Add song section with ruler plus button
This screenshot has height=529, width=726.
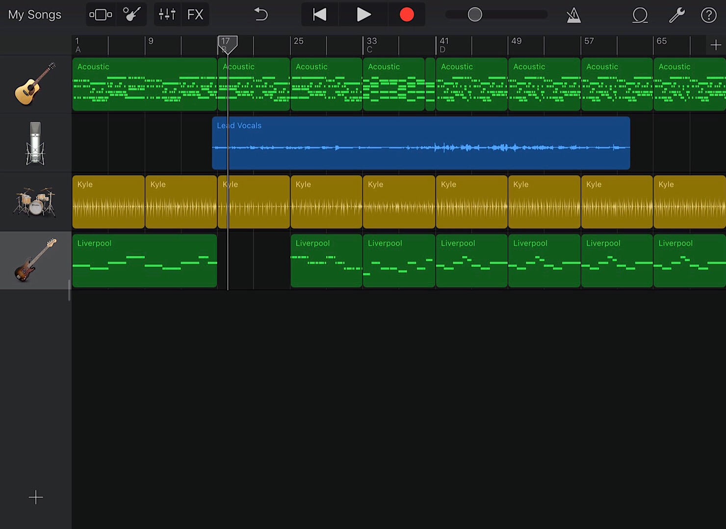coord(716,45)
